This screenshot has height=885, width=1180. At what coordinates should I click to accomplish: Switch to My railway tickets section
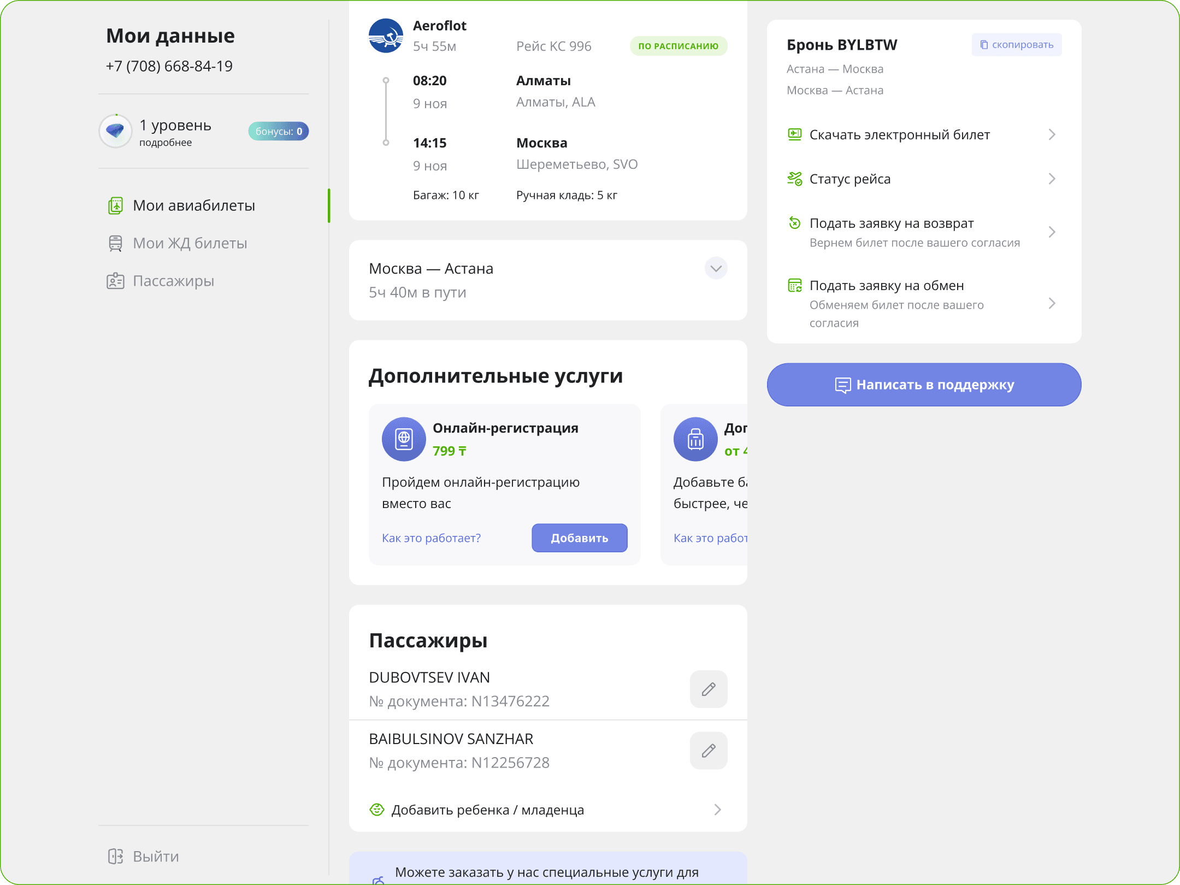(x=190, y=243)
